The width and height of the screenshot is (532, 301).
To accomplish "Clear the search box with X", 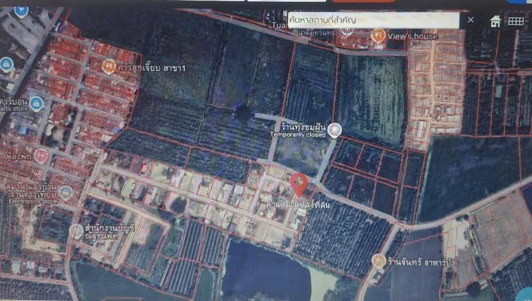I will click(470, 20).
